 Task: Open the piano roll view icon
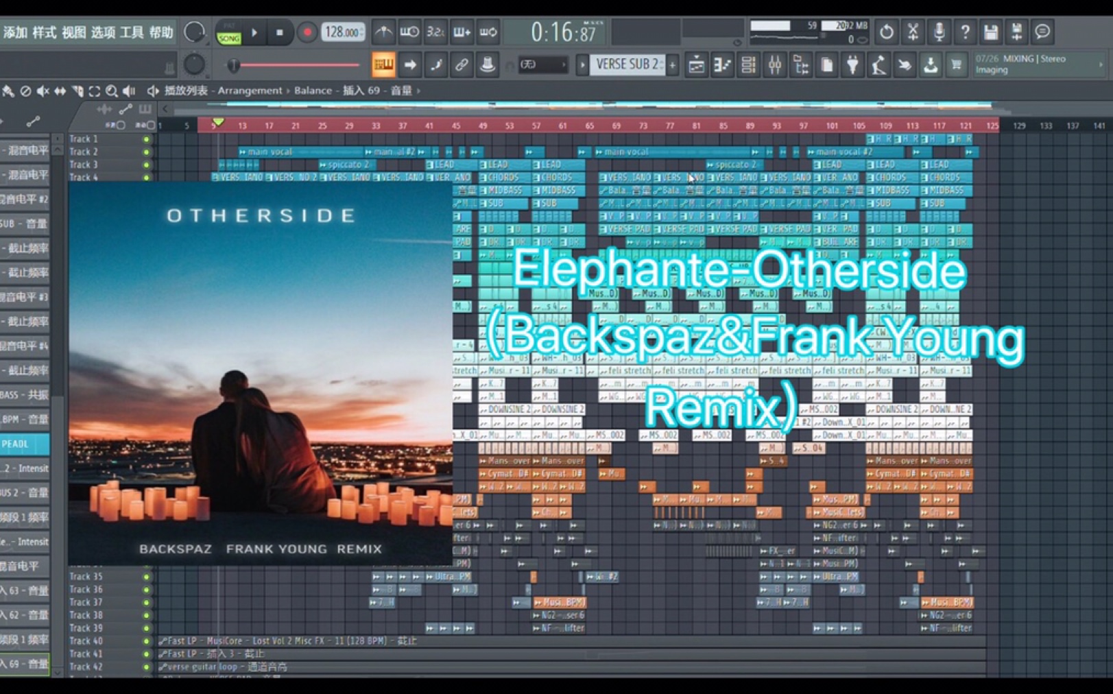tap(722, 65)
